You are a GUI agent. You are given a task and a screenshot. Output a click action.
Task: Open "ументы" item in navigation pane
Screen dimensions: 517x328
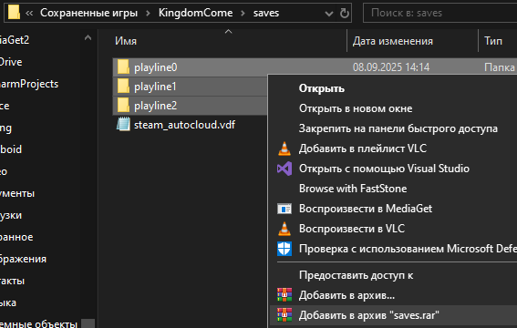click(x=17, y=193)
